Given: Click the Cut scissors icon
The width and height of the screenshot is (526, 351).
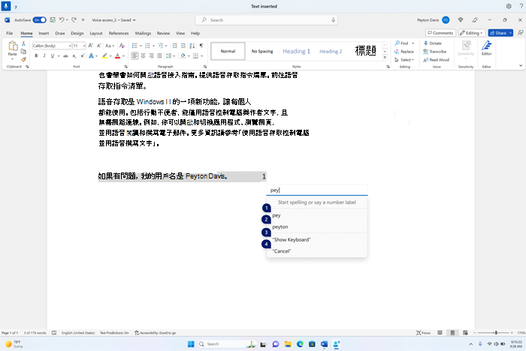Looking at the screenshot, I should [23, 43].
